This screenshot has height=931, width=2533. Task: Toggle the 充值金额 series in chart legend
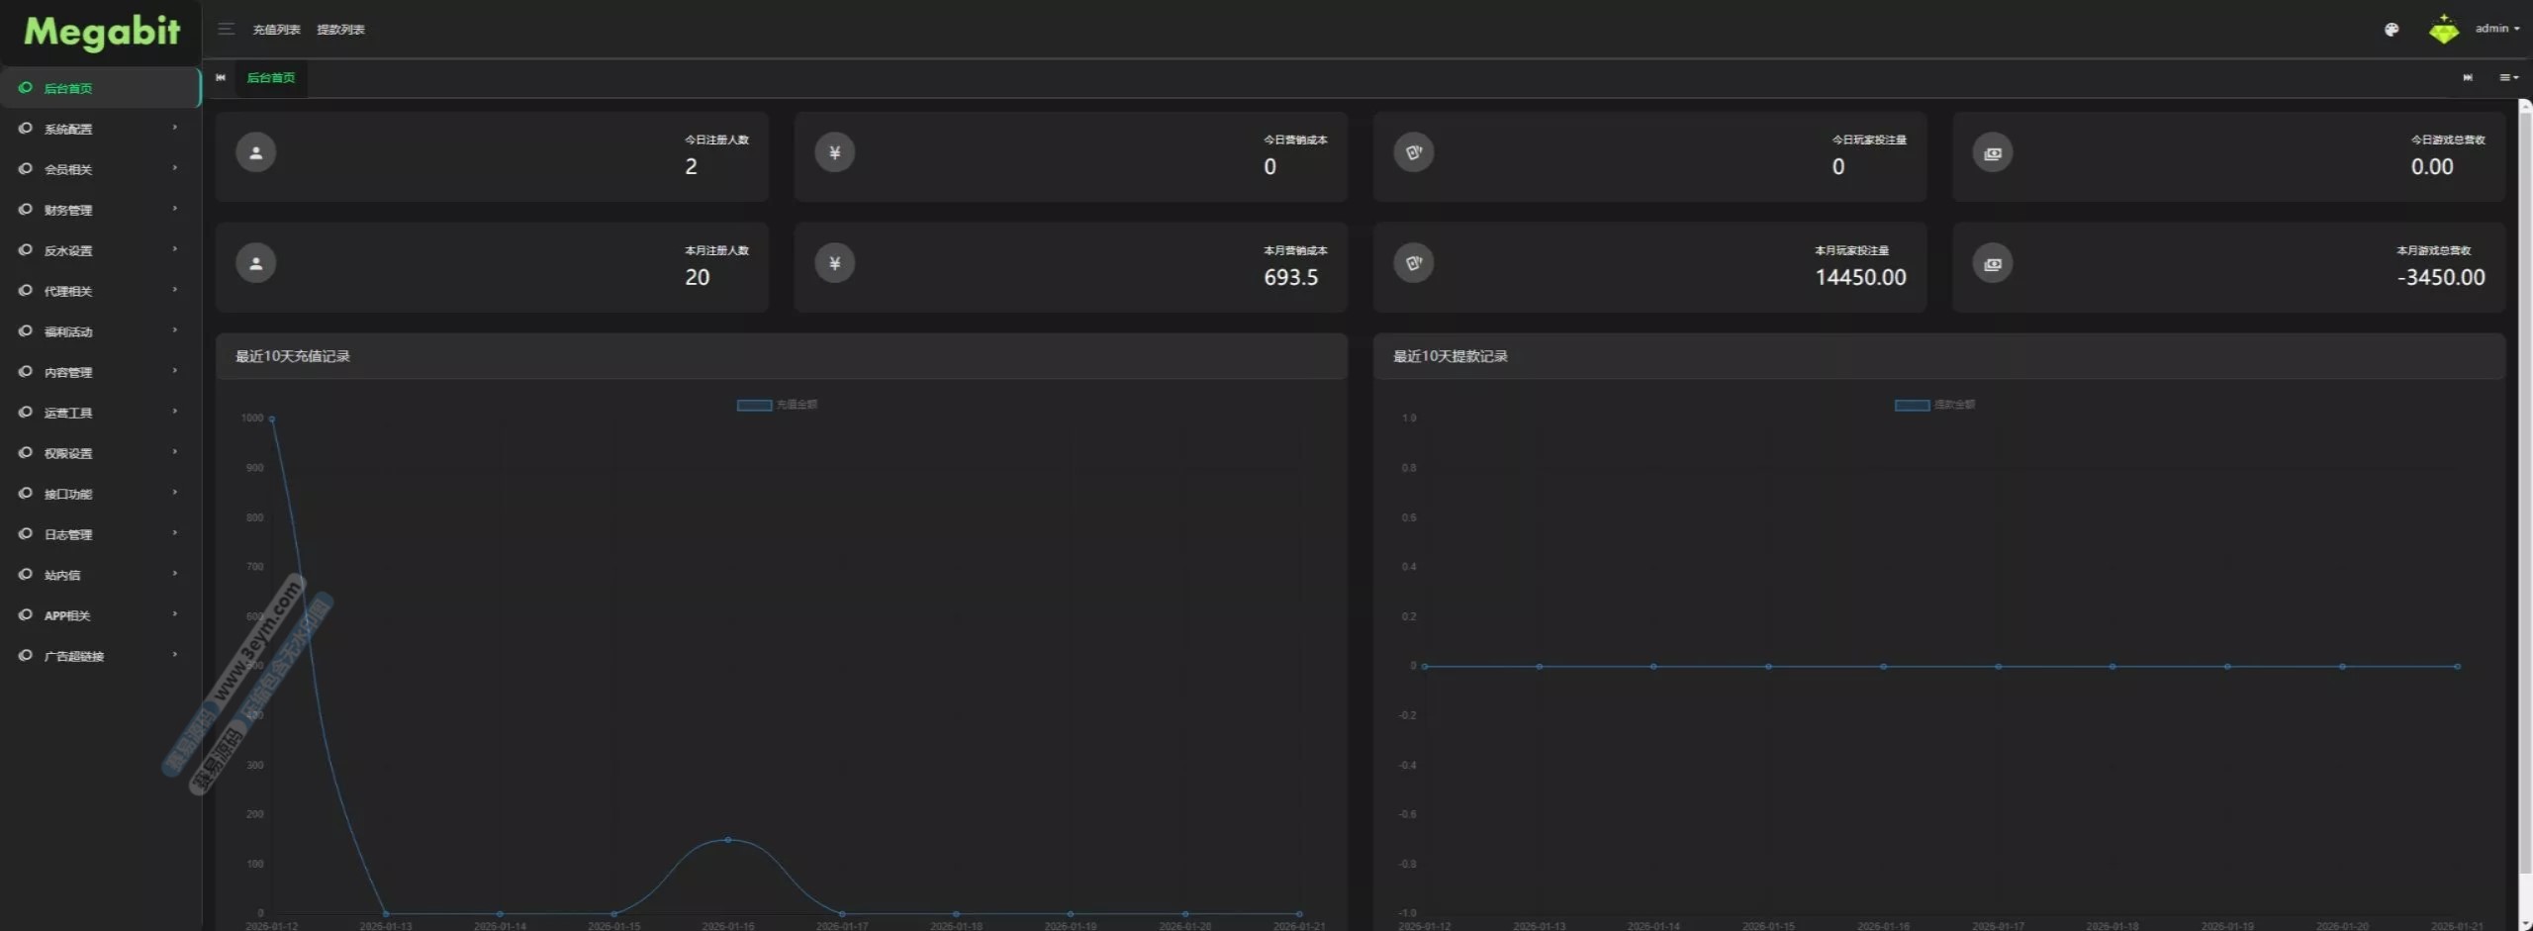click(777, 405)
